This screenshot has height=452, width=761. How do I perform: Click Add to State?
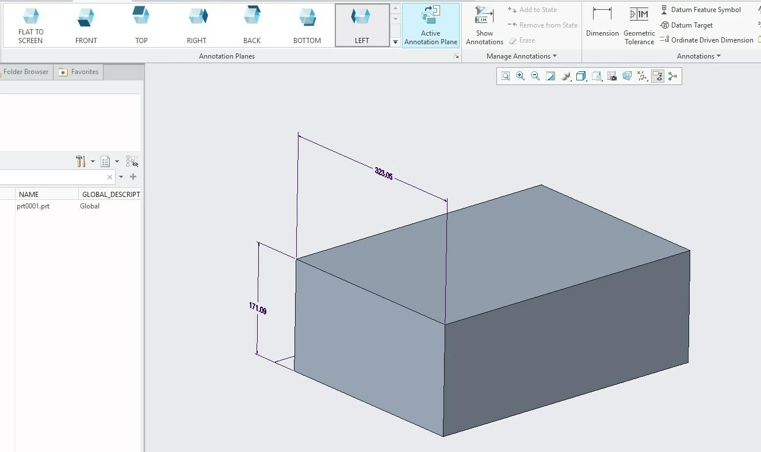point(533,10)
